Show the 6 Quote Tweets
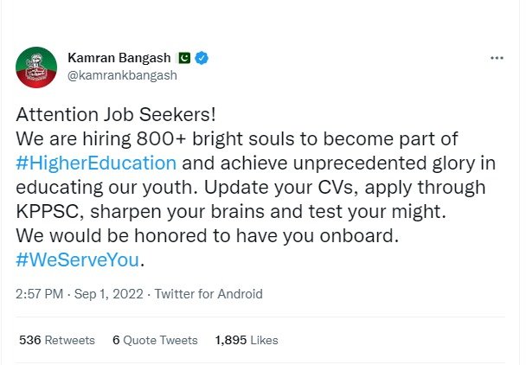This screenshot has height=365, width=526. point(155,340)
